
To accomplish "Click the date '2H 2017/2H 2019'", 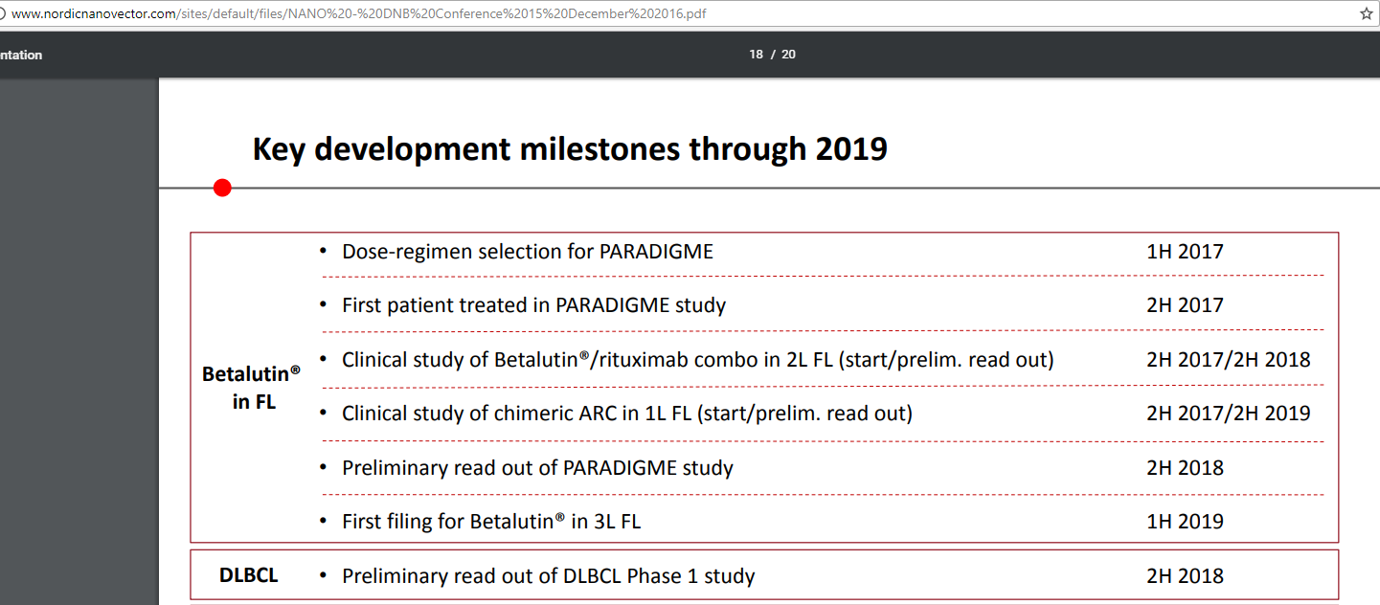I will tap(1229, 414).
